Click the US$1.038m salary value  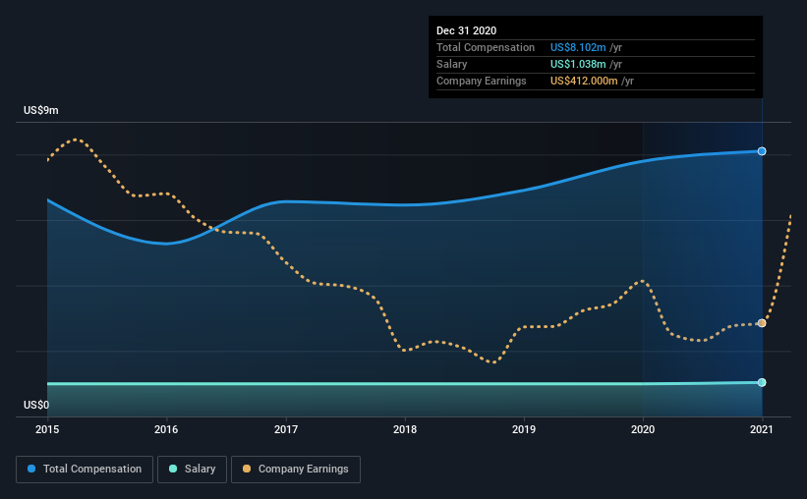tap(578, 64)
